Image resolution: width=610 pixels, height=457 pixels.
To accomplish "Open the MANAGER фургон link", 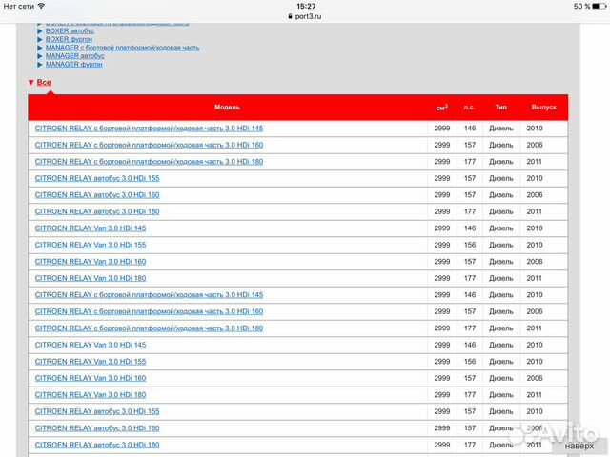I will [74, 65].
